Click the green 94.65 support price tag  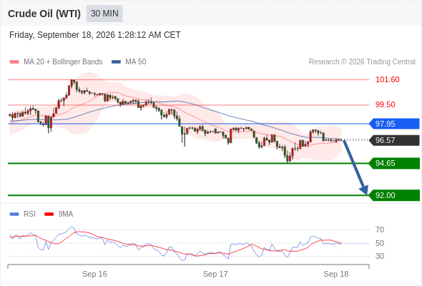click(x=394, y=163)
